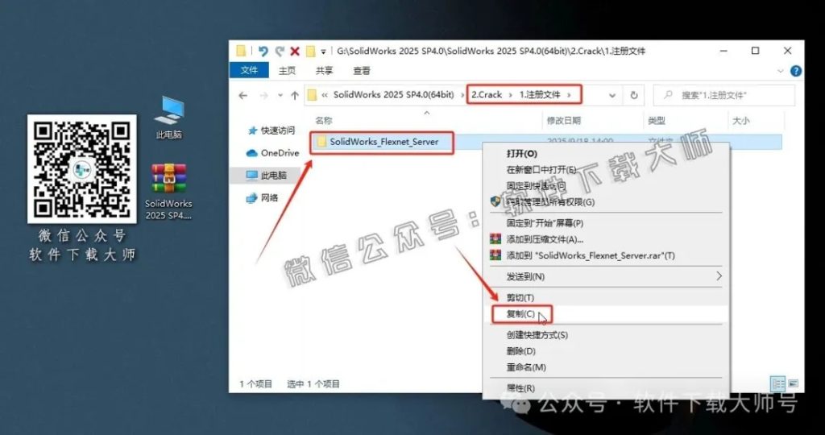Sort by 类型 column header

tap(656, 121)
